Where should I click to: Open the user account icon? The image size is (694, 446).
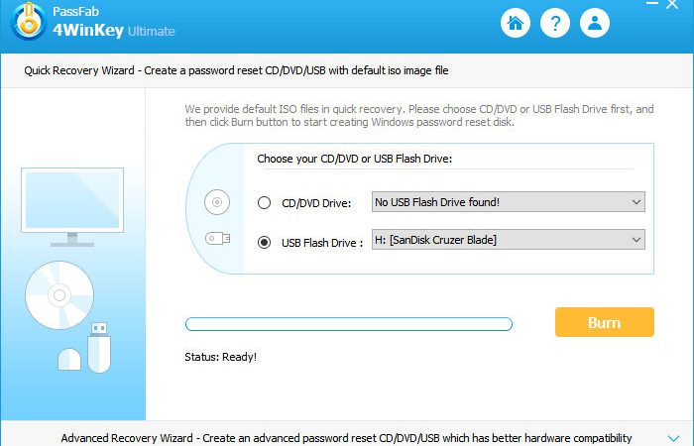coord(595,23)
